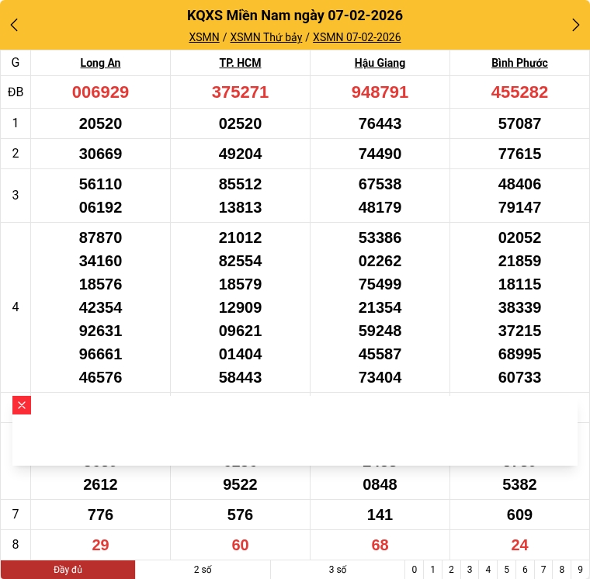The height and width of the screenshot is (579, 590).
Task: Filter results by digit 3
Action: pos(470,570)
